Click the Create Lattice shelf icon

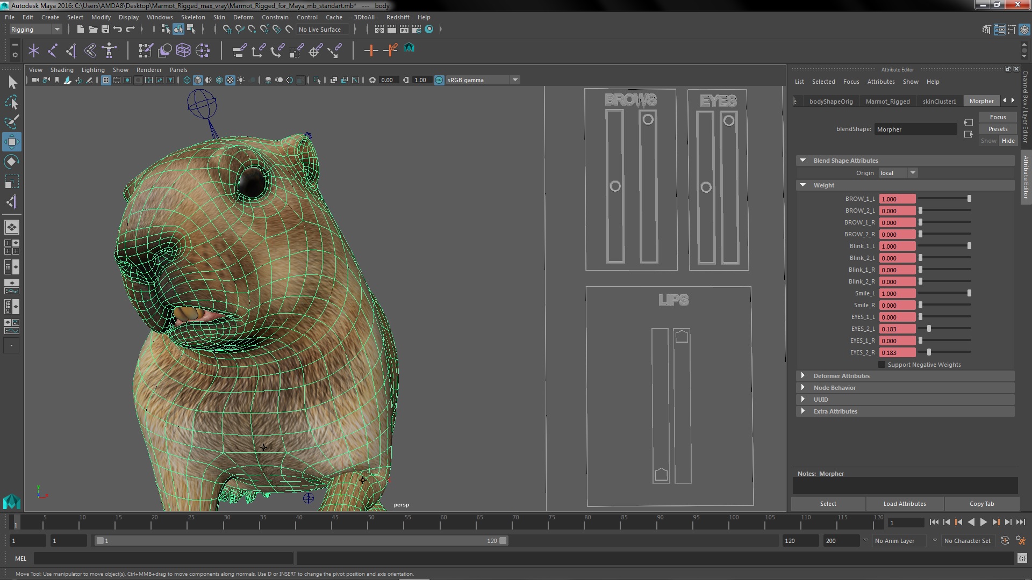coord(183,51)
